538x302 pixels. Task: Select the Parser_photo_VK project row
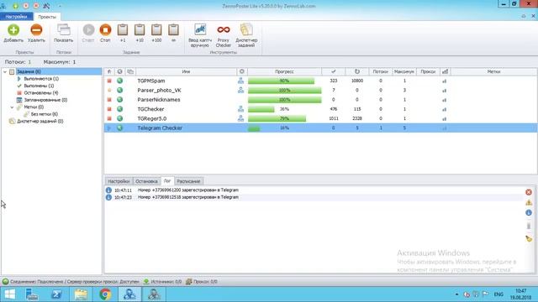click(320, 91)
